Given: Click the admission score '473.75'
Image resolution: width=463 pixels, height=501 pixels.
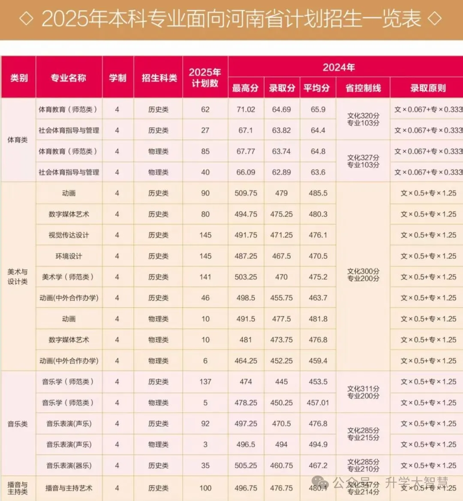Looking at the screenshot, I should pyautogui.click(x=281, y=340).
